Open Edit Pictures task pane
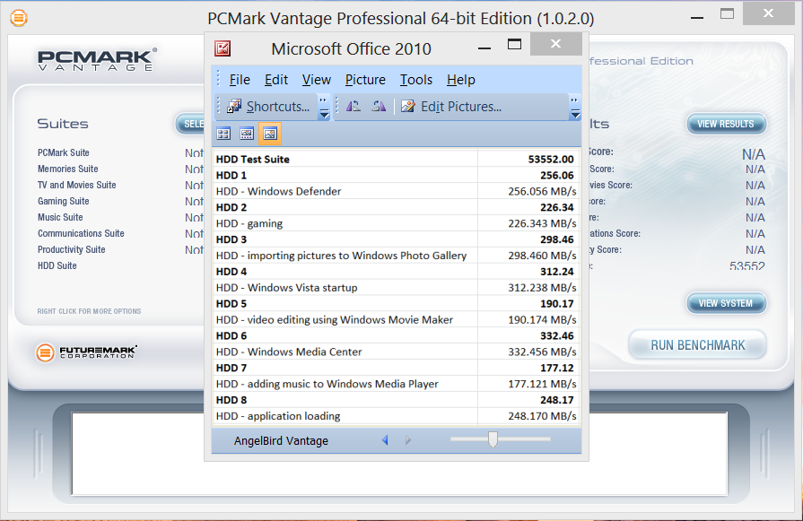 click(451, 107)
